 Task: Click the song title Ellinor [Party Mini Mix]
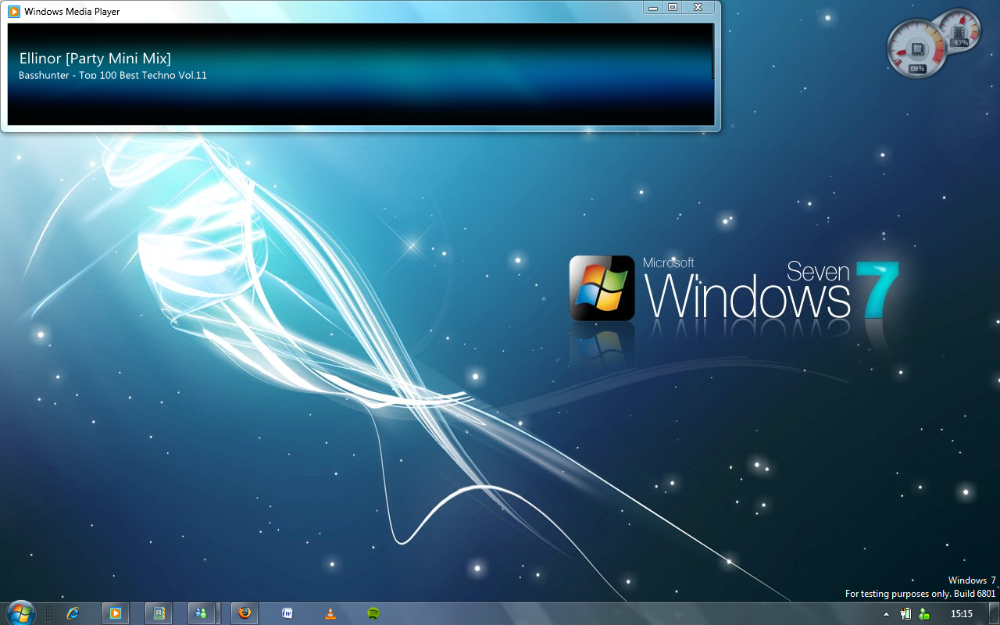[95, 59]
